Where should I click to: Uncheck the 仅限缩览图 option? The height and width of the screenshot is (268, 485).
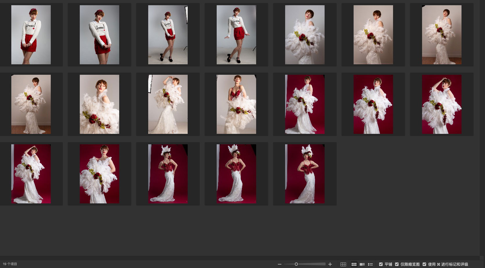397,264
